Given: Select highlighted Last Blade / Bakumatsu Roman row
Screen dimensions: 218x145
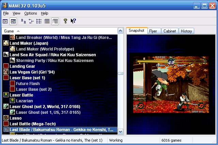Looking at the screenshot, I should 60,130.
